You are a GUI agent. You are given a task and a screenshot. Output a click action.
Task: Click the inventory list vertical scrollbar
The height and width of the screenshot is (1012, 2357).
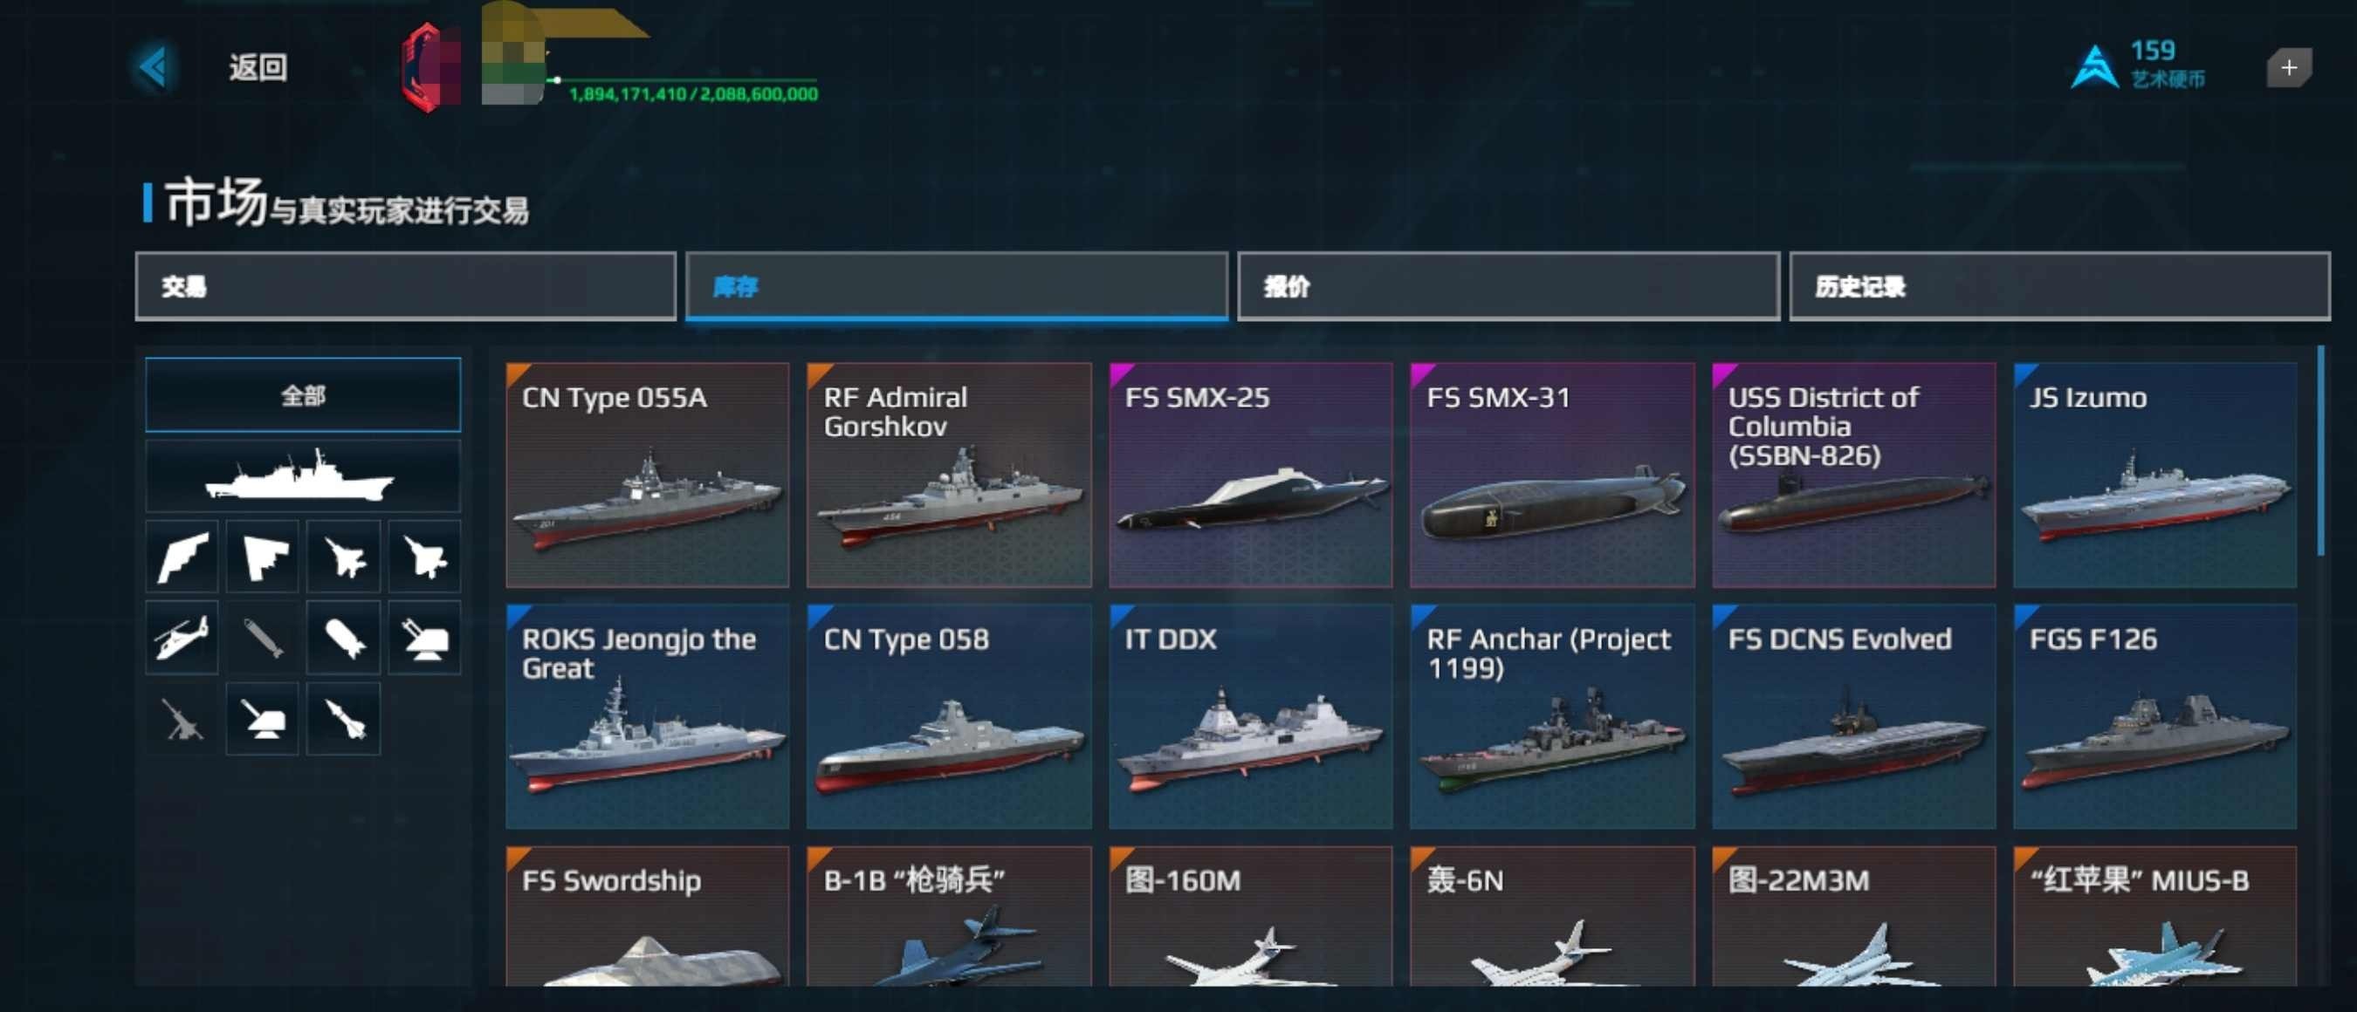pyautogui.click(x=2320, y=451)
